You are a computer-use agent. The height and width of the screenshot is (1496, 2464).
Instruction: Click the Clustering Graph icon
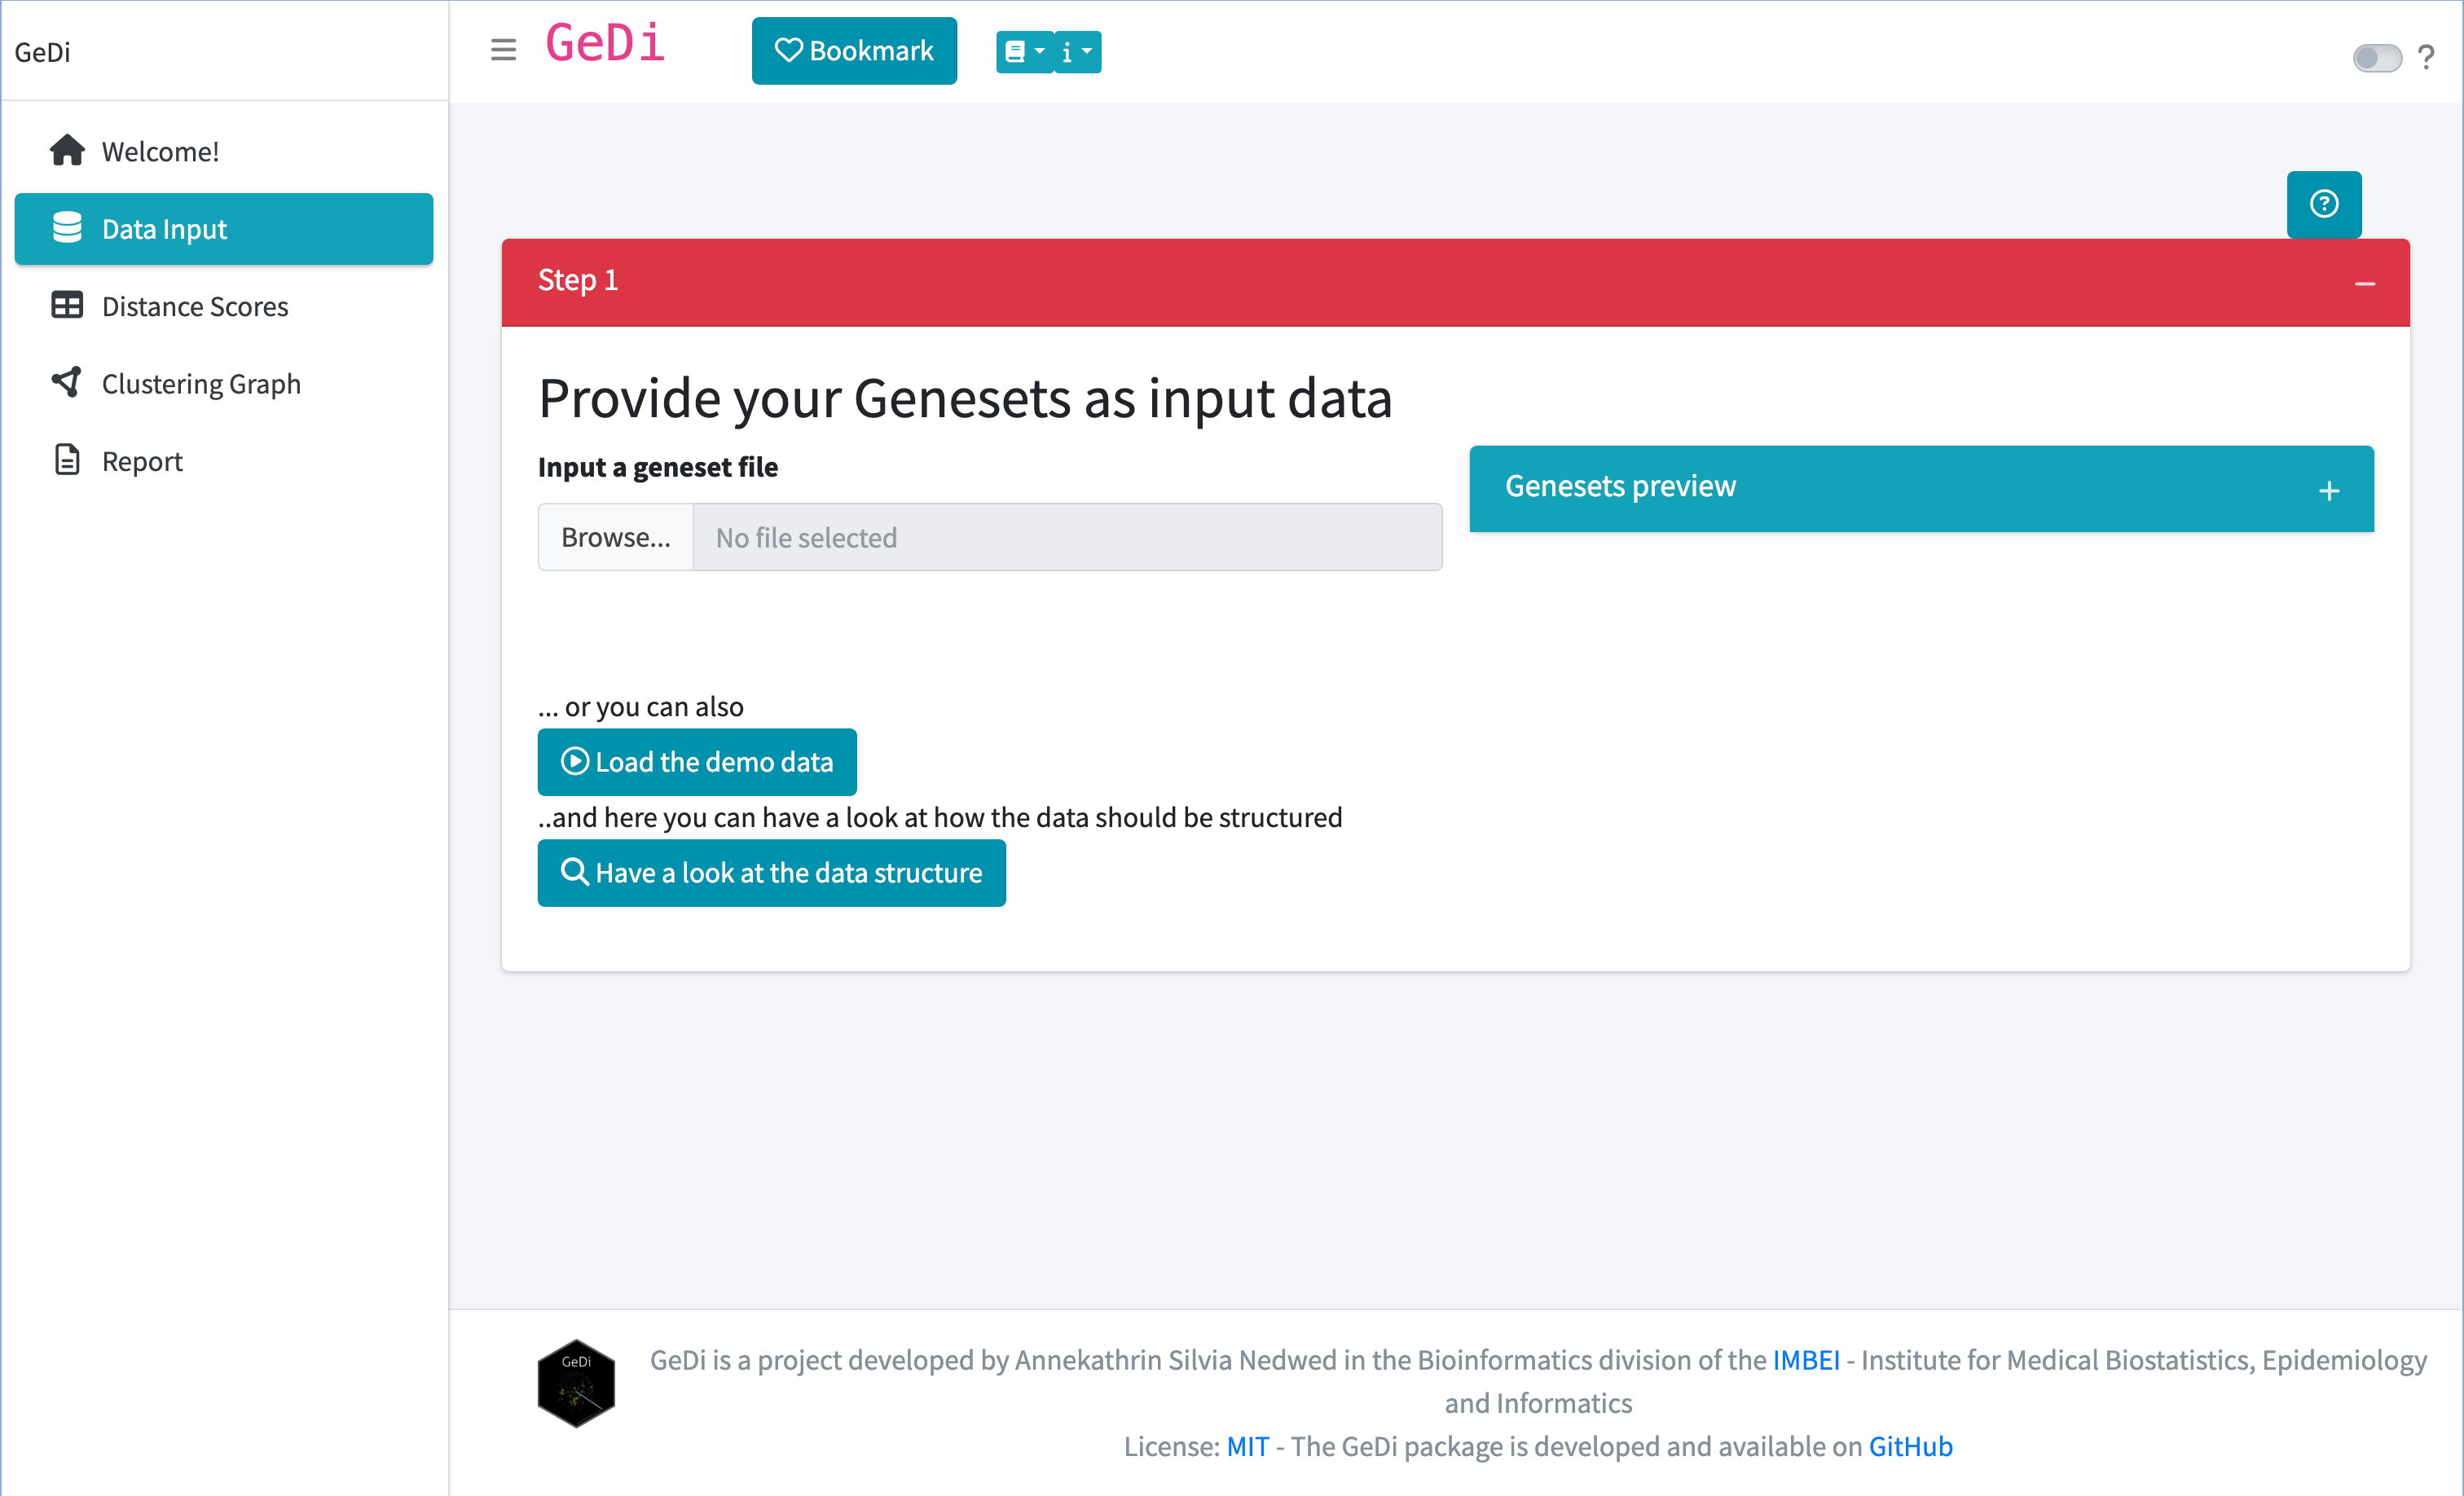(65, 382)
